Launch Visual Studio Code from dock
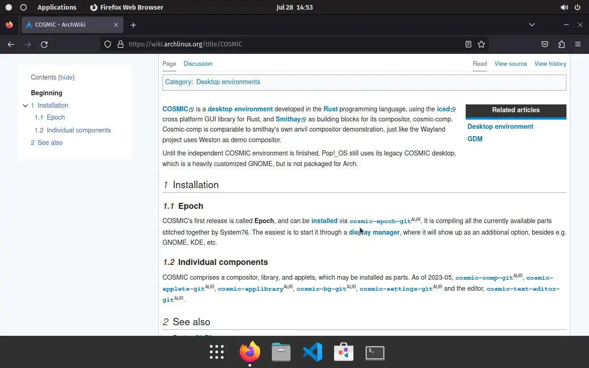 pos(312,352)
